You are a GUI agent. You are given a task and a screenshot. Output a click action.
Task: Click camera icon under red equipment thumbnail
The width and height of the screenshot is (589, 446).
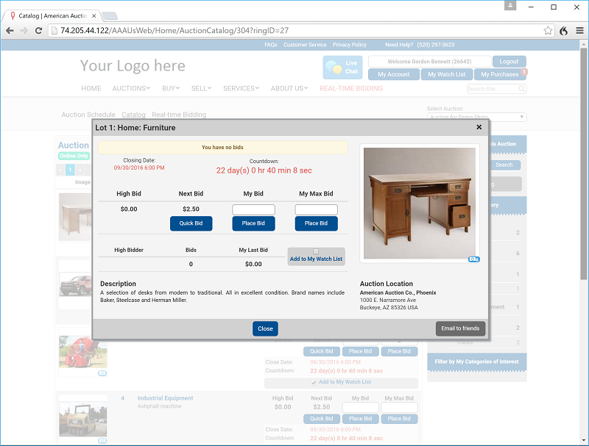102,373
